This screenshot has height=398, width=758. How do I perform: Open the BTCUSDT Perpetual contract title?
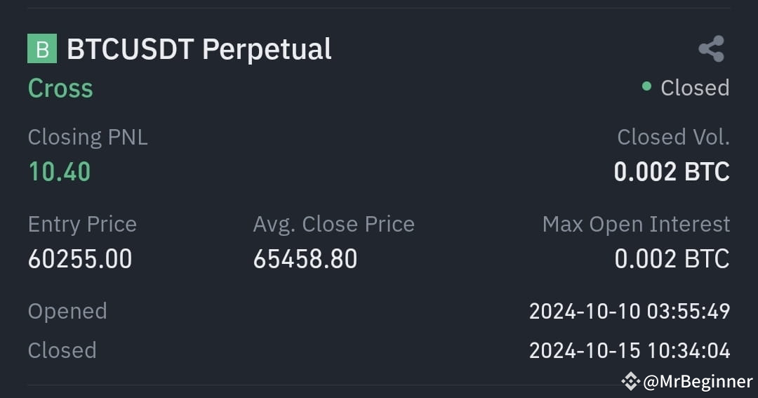(x=199, y=49)
